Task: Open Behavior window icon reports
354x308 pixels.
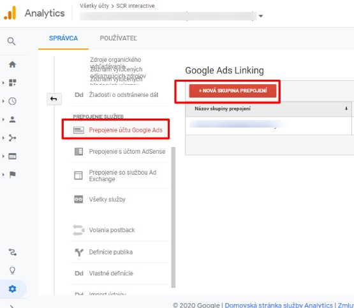Action: pyautogui.click(x=12, y=156)
